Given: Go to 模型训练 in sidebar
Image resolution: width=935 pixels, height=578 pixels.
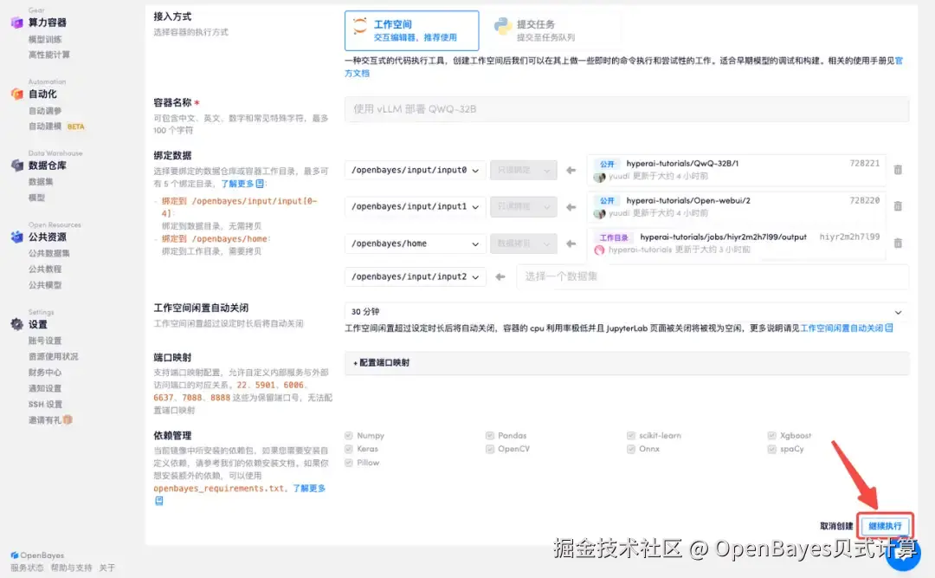Looking at the screenshot, I should click(x=45, y=39).
